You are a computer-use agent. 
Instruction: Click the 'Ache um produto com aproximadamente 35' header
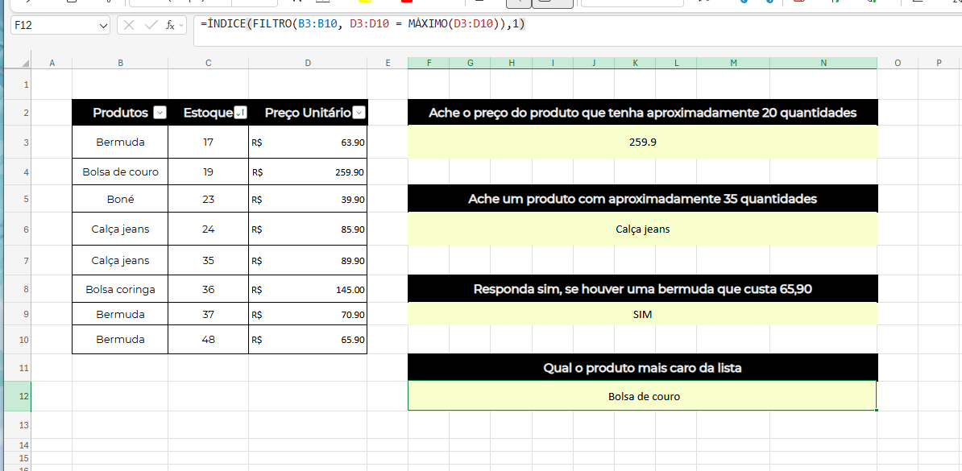(x=642, y=200)
